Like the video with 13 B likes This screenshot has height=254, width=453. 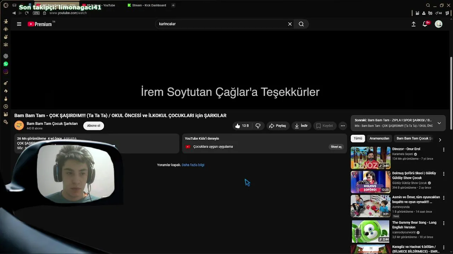click(x=242, y=126)
